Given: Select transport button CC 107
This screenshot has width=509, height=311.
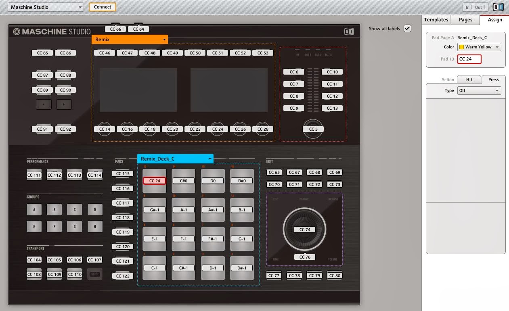Looking at the screenshot, I should point(95,260).
